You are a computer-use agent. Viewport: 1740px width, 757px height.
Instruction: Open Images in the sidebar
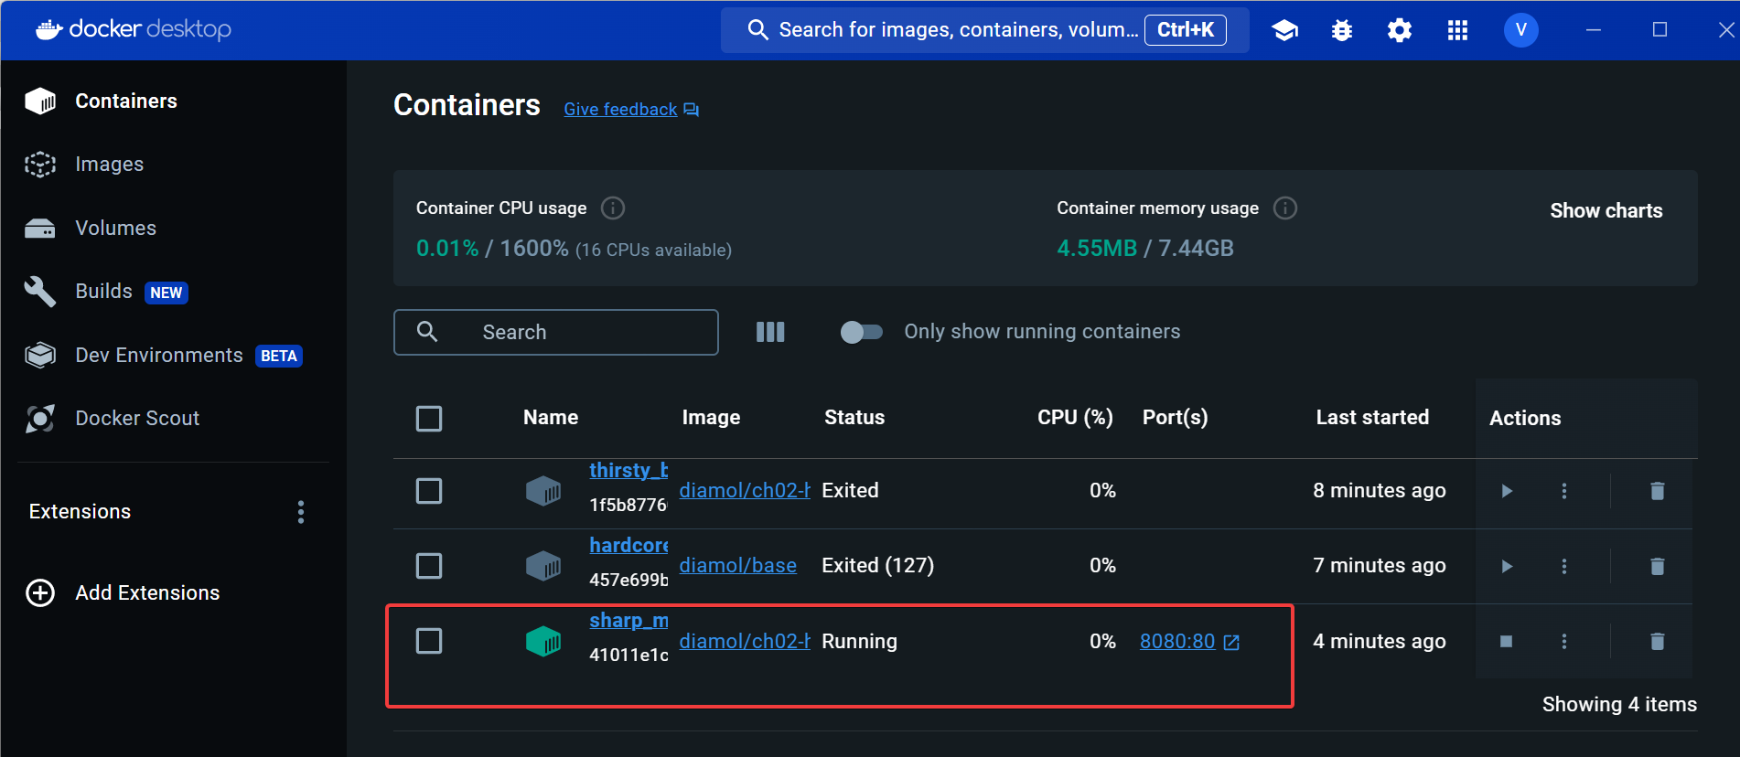(x=110, y=164)
